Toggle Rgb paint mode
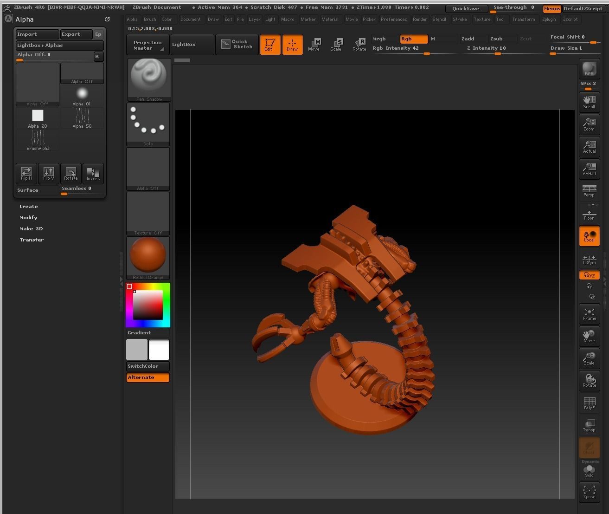 coord(414,39)
